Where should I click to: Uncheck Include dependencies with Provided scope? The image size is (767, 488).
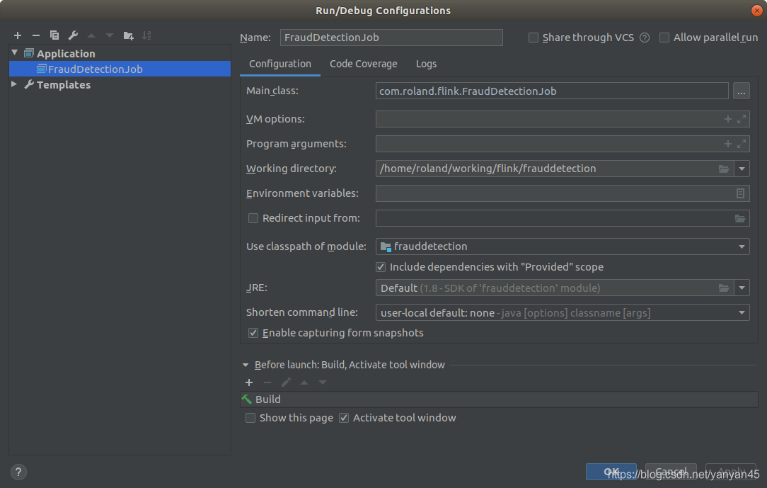point(381,267)
